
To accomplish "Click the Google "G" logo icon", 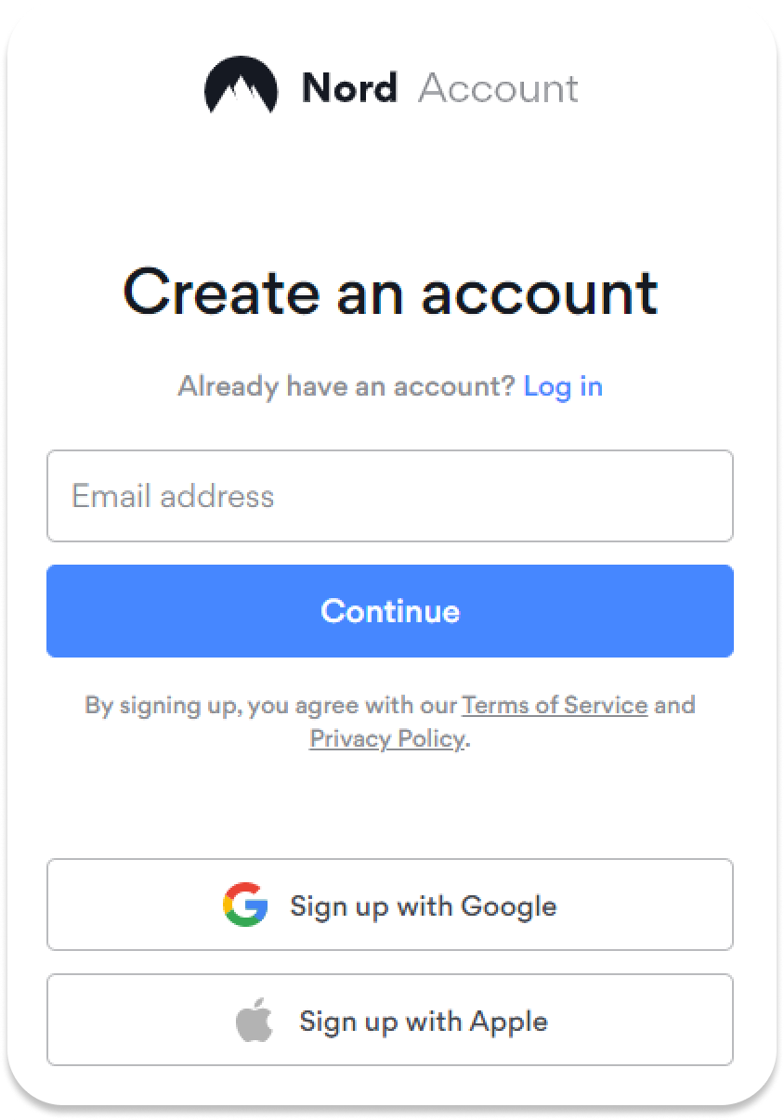I will [x=245, y=905].
